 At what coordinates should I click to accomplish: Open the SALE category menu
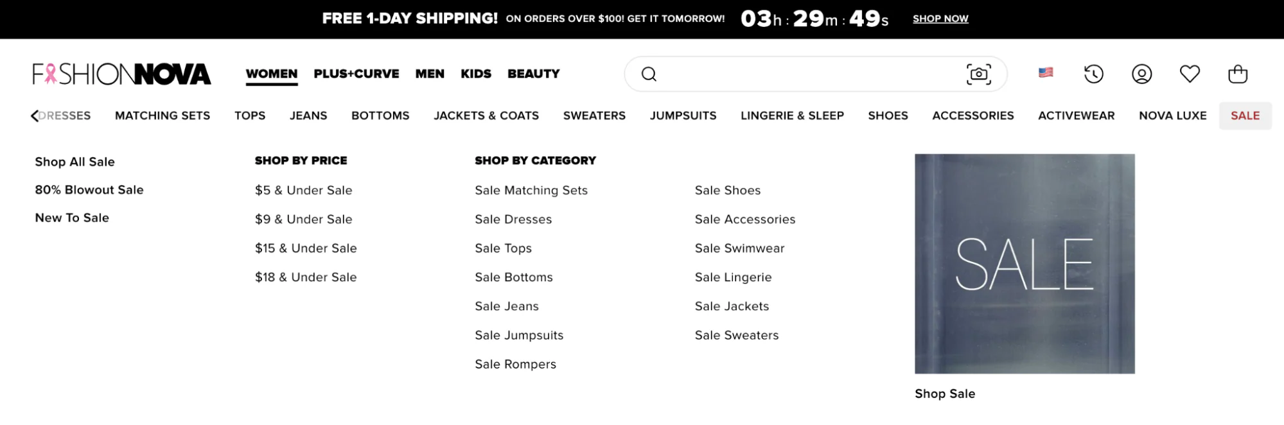point(1245,116)
